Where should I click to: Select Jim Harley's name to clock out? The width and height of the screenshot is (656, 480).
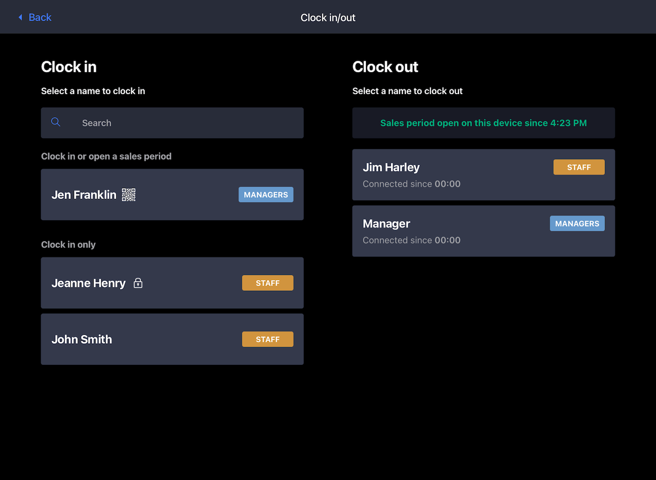[x=391, y=167]
